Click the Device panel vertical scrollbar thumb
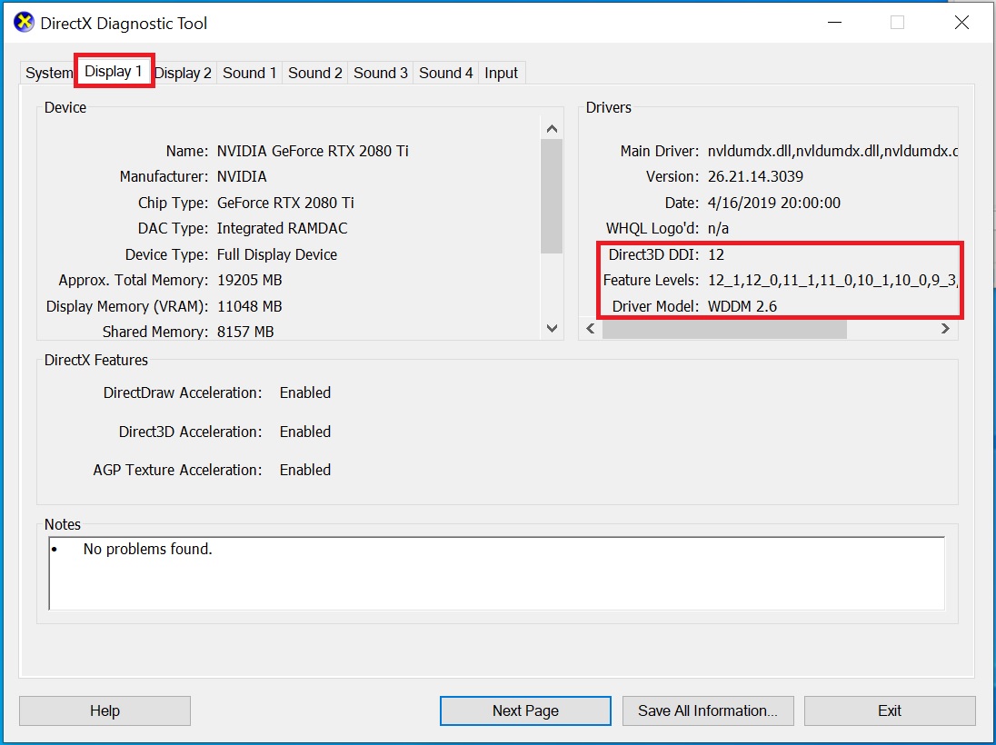This screenshot has height=745, width=996. click(x=552, y=196)
